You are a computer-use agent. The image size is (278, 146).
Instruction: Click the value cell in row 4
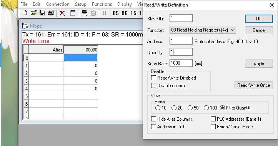[80, 88]
